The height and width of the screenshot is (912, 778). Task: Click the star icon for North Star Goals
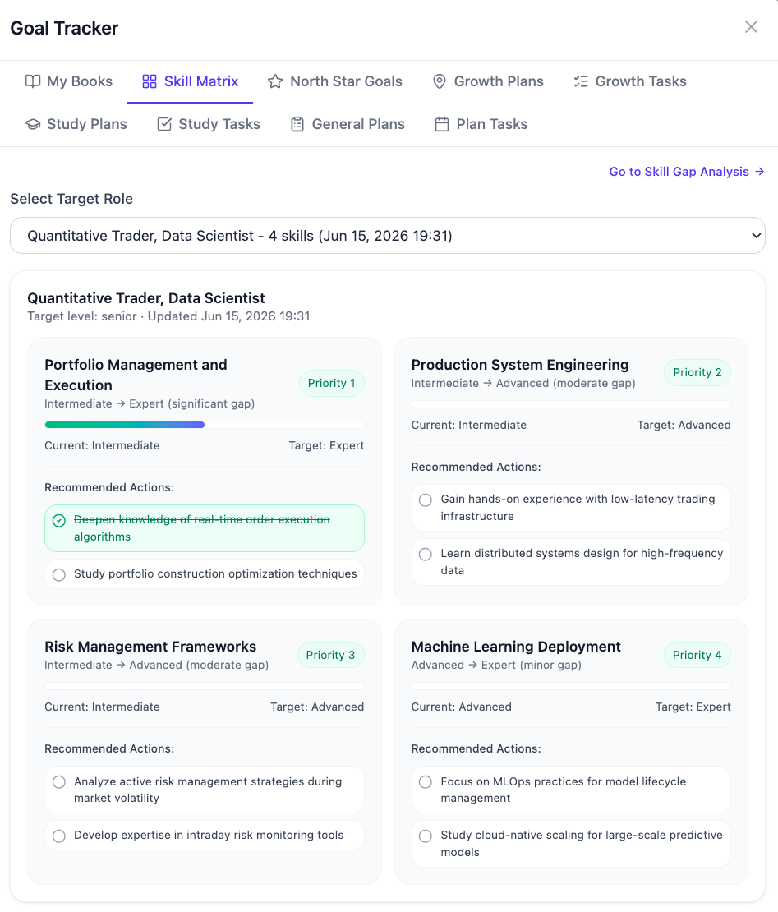click(275, 81)
